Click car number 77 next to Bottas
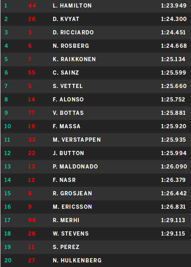191x267 pixels. click(31, 113)
